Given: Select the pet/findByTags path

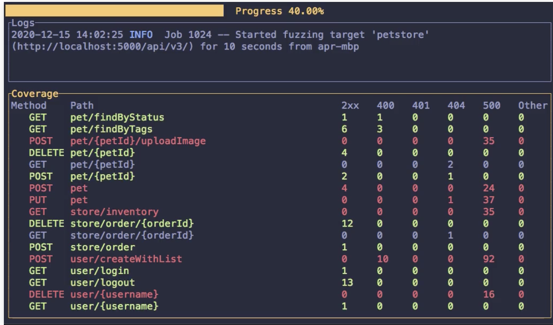Looking at the screenshot, I should [111, 129].
